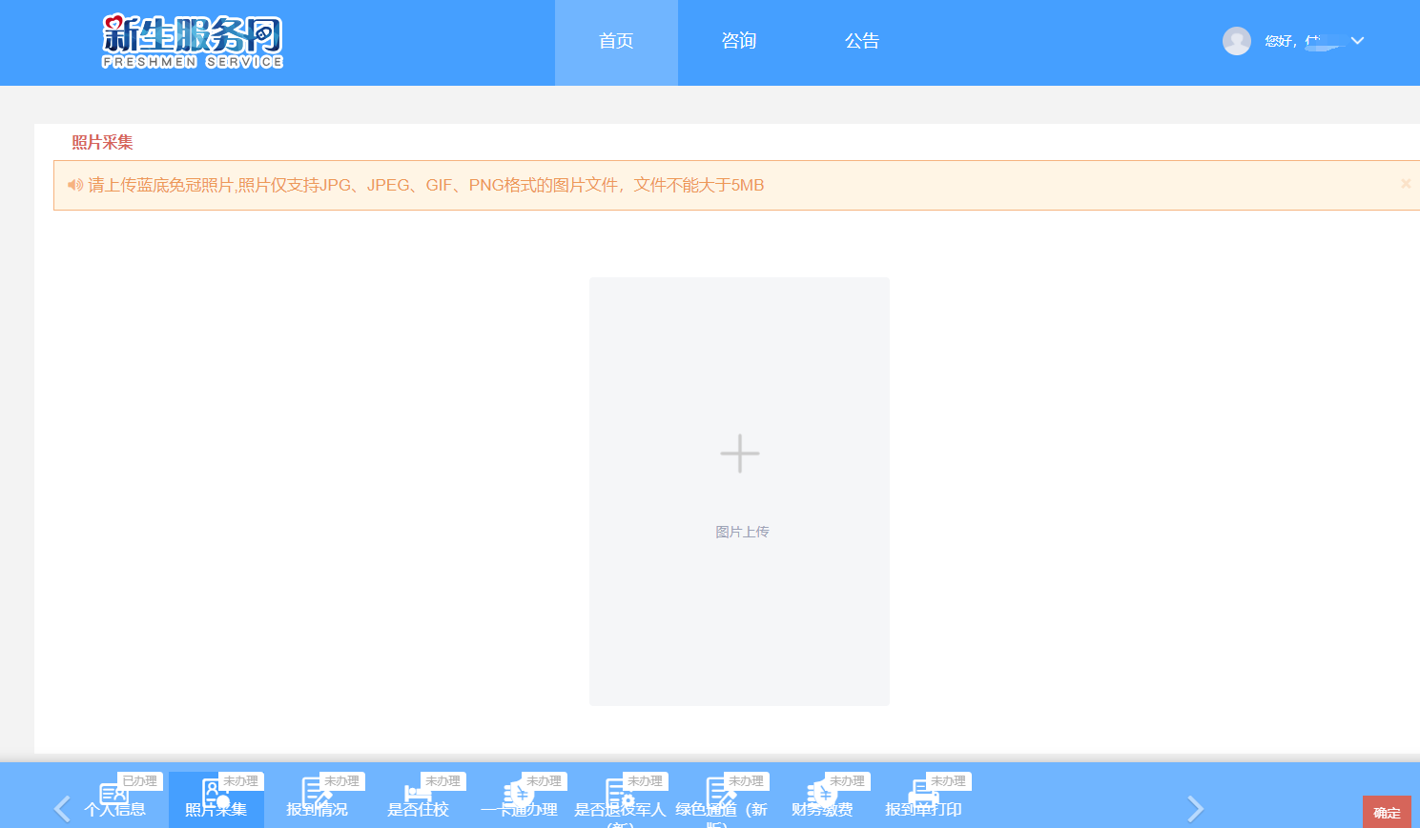Click the 图片上传 label
The width and height of the screenshot is (1420, 828).
(x=742, y=532)
